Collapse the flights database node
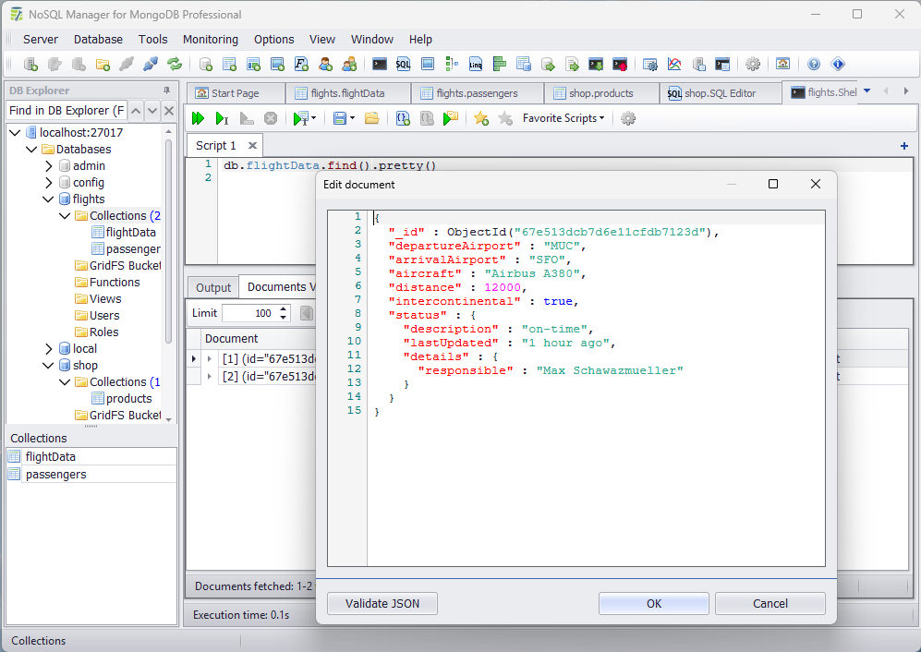Image resolution: width=921 pixels, height=652 pixels. click(x=49, y=199)
